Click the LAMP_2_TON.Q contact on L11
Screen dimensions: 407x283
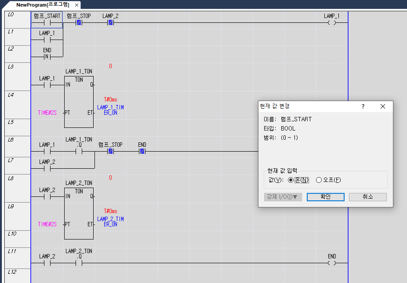tap(79, 263)
